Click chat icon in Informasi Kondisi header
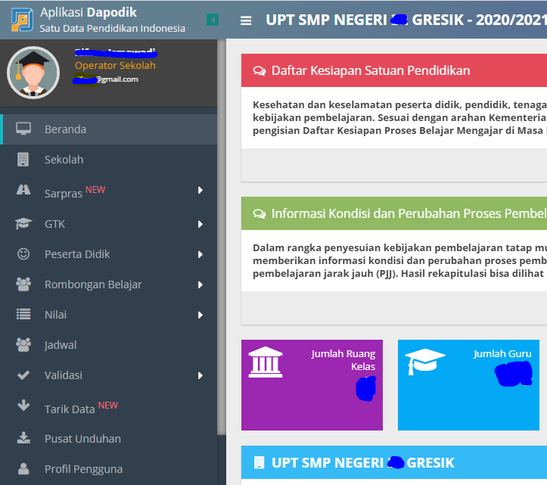The height and width of the screenshot is (485, 547). pyautogui.click(x=260, y=213)
